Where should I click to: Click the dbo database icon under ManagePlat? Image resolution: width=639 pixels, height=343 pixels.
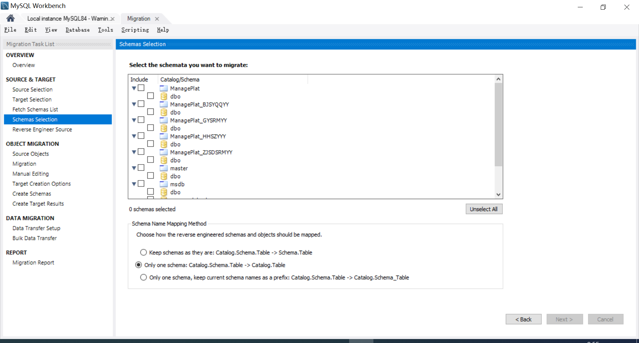point(164,96)
